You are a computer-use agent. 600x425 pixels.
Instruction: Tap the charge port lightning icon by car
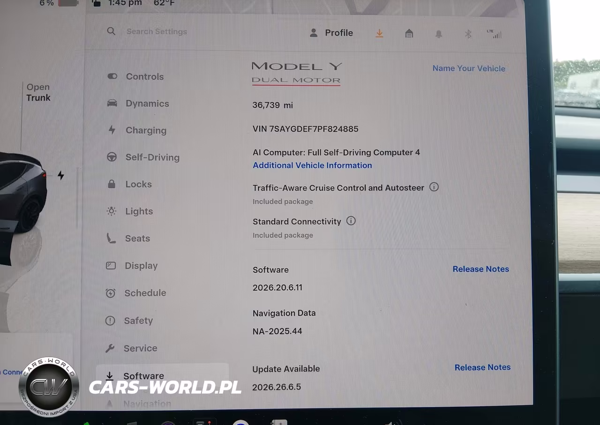click(x=61, y=176)
